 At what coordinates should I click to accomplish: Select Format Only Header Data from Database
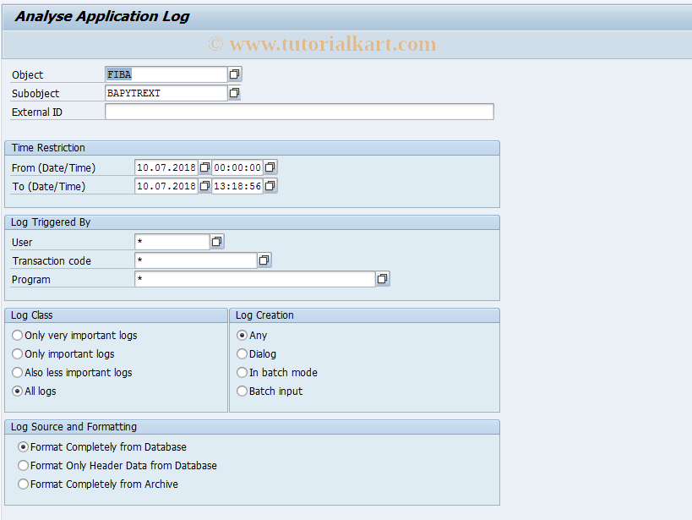click(23, 465)
